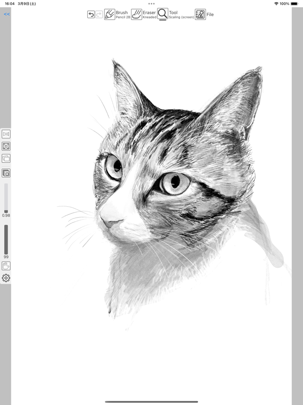Click the opacity value 99
This screenshot has height=405, width=303.
coord(6,257)
